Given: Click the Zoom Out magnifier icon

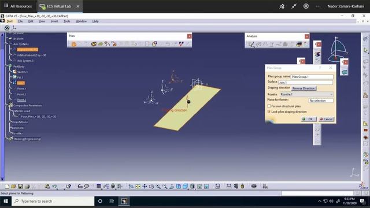Looking at the screenshot, I should click(165, 187).
